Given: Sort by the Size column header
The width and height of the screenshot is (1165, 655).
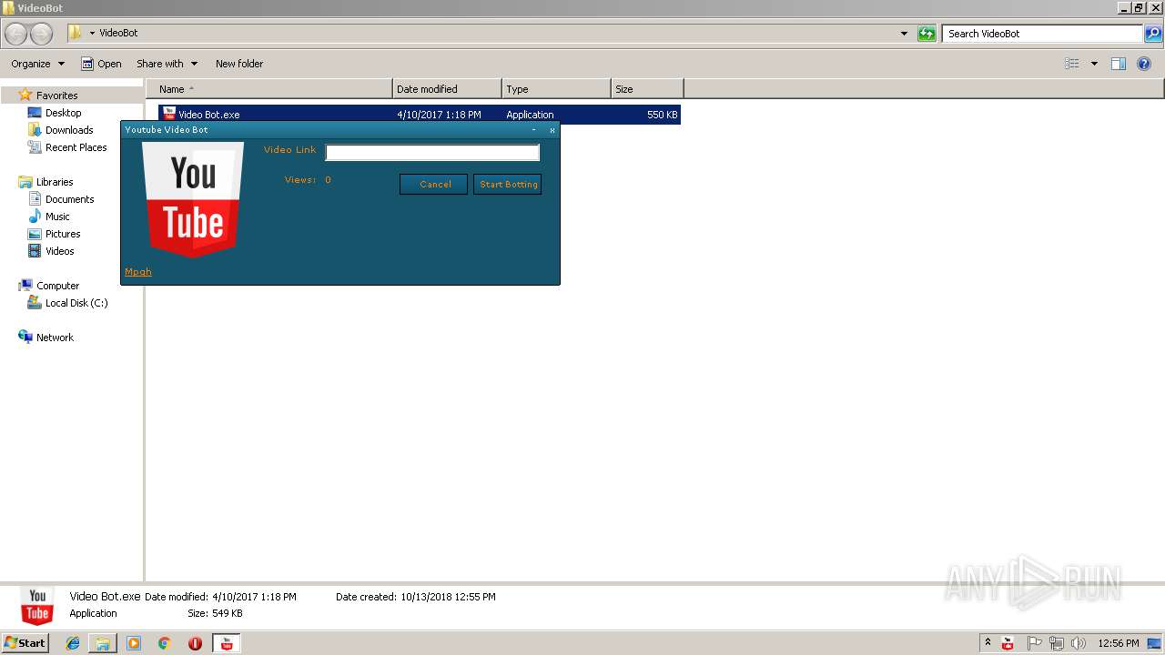Looking at the screenshot, I should pos(647,89).
